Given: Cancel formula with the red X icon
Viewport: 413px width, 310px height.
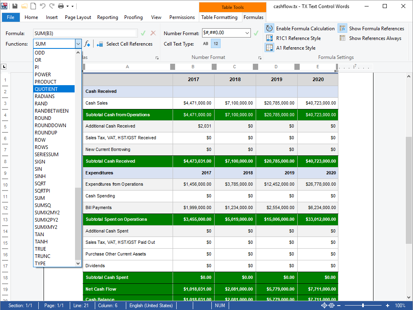Looking at the screenshot, I should (153, 33).
